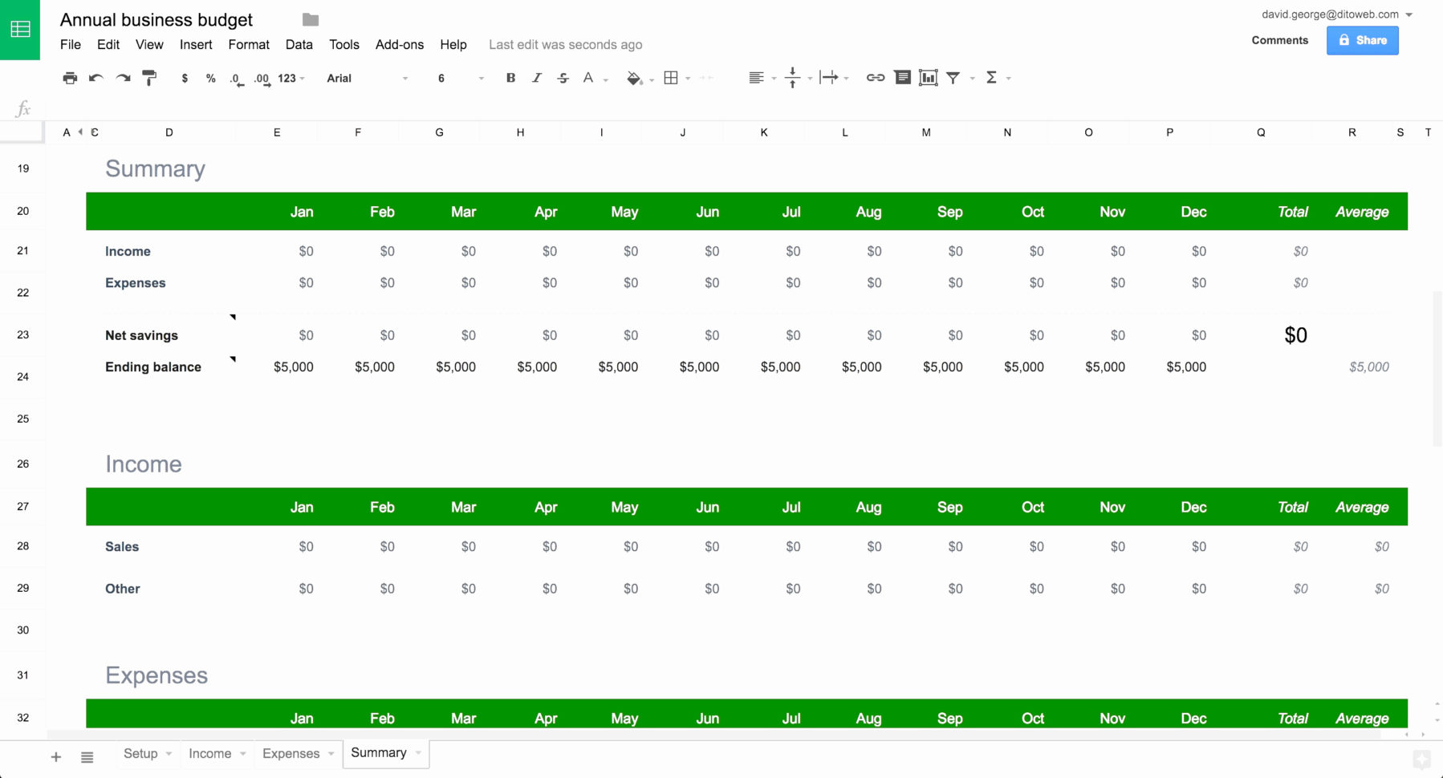Create a filter
Screen dimensions: 1443x778
[x=953, y=78]
